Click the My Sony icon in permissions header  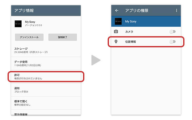(118, 21)
